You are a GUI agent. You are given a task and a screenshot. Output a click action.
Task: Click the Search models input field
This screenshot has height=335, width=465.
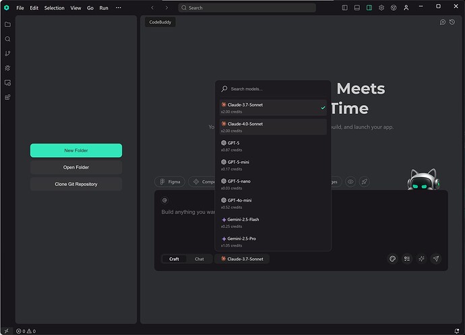tap(273, 89)
